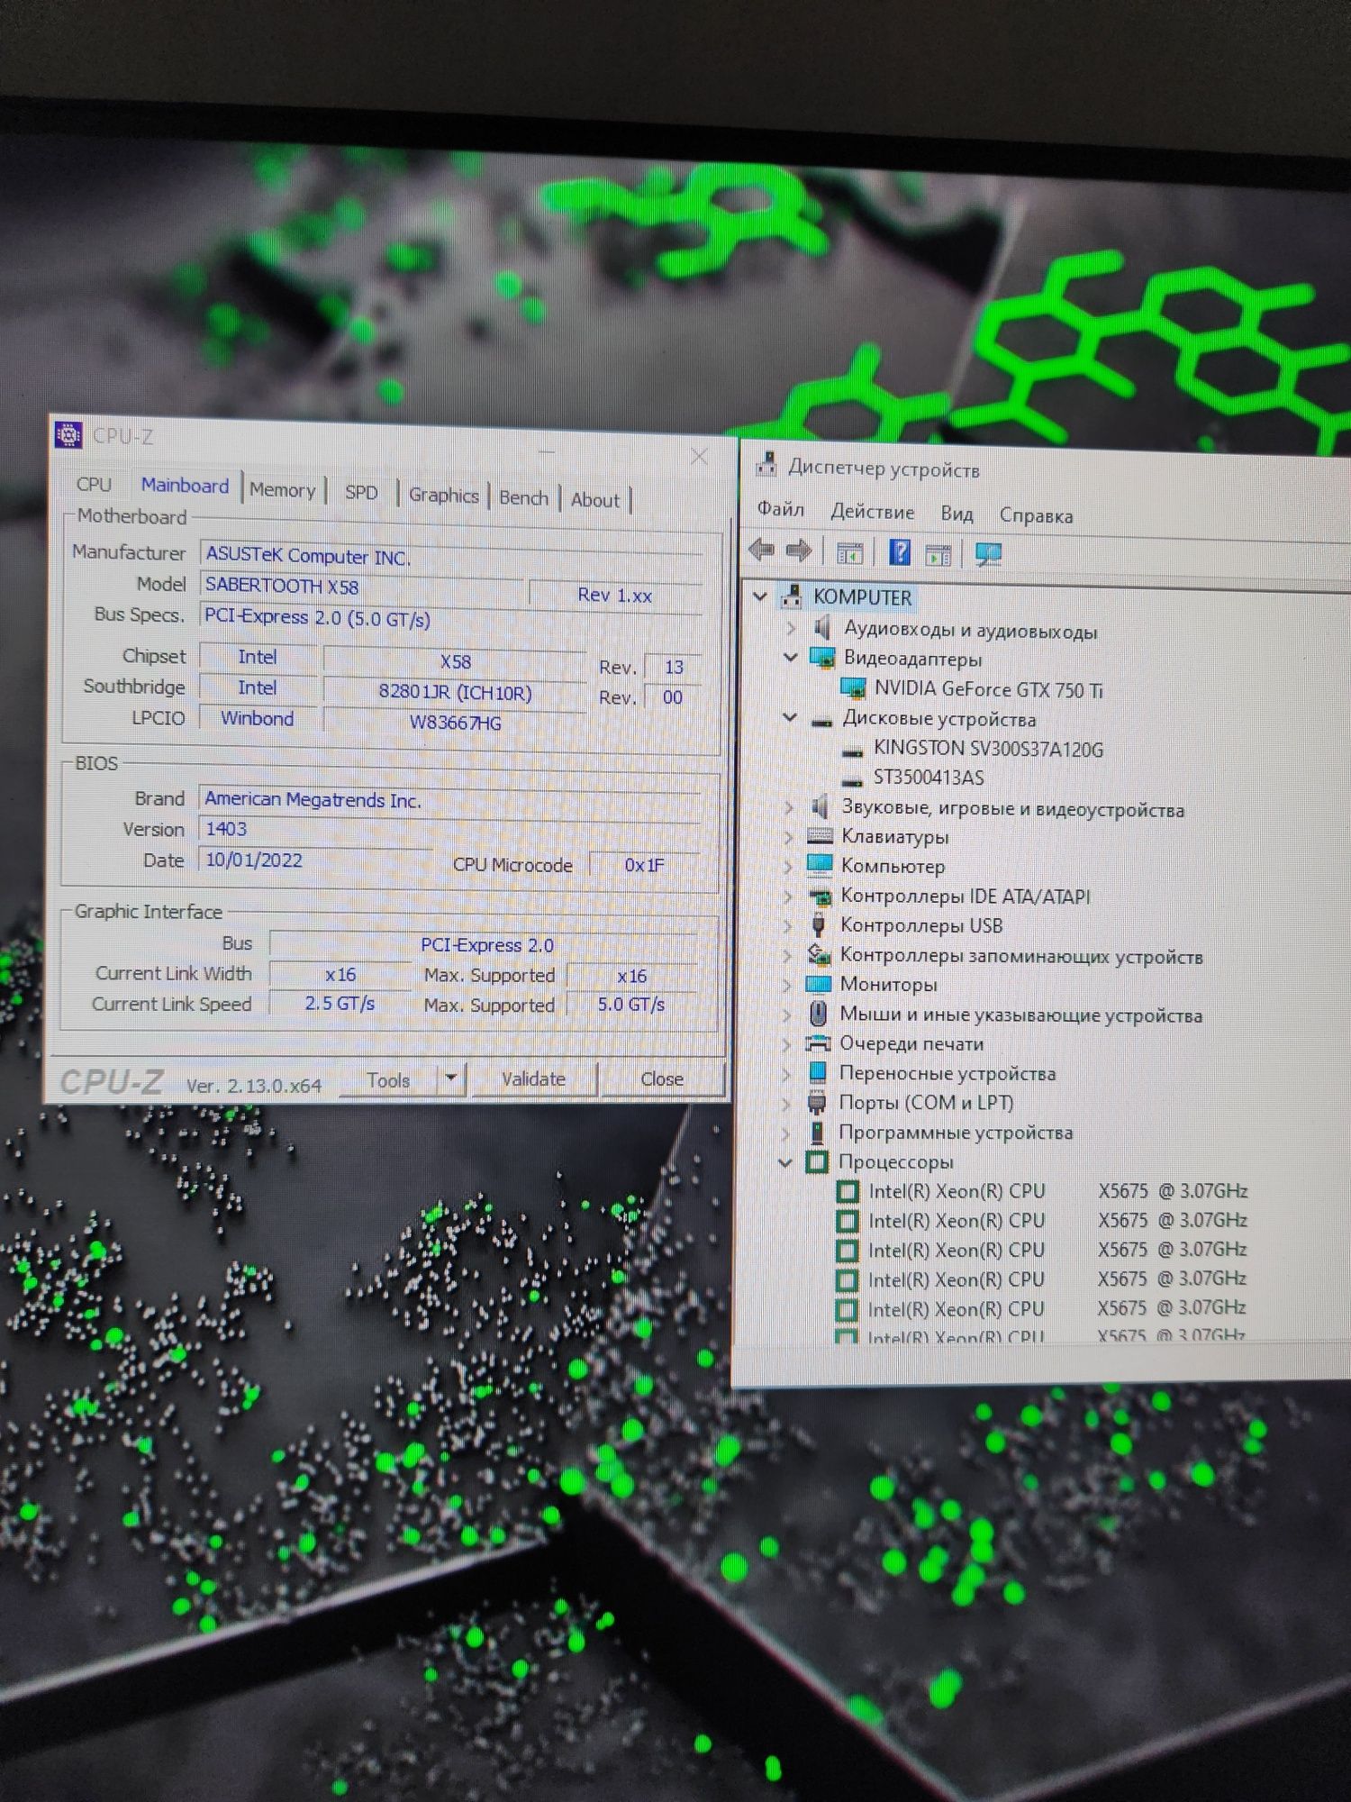Select the Контроллеры USB tree row text
The image size is (1351, 1802).
(x=920, y=925)
